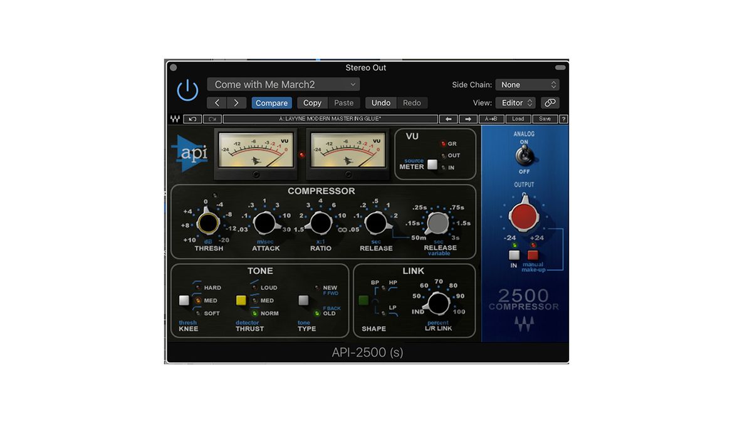
Task: Toggle the yellow detector THRUST button
Action: click(241, 301)
